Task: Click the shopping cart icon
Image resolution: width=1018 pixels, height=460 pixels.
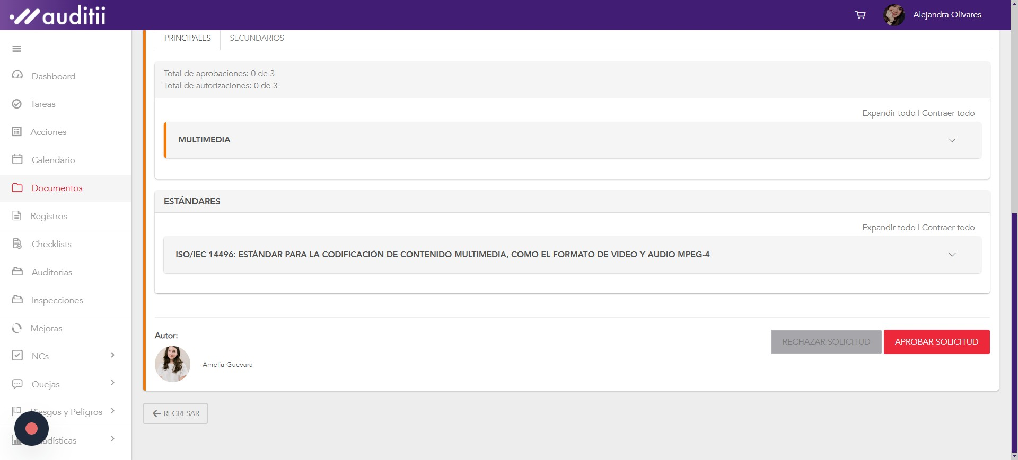Action: coord(860,15)
